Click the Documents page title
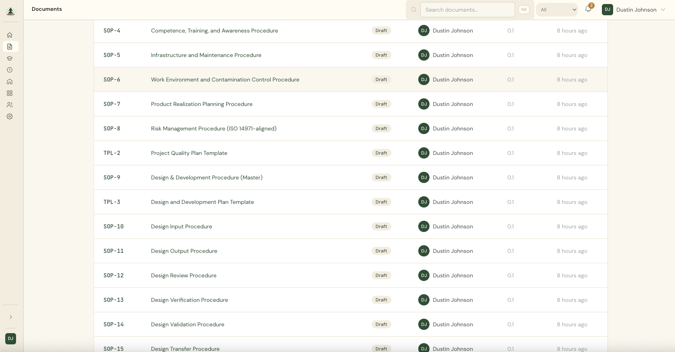The height and width of the screenshot is (352, 675). pos(47,9)
